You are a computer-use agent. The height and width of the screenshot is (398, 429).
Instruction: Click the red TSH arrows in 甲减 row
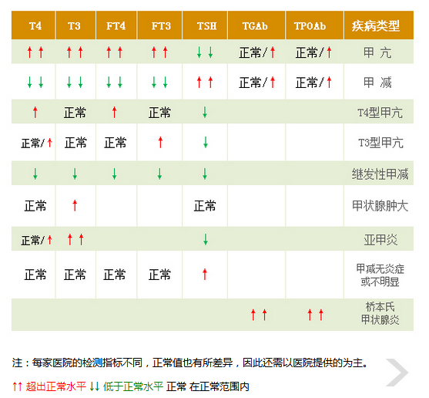[205, 83]
